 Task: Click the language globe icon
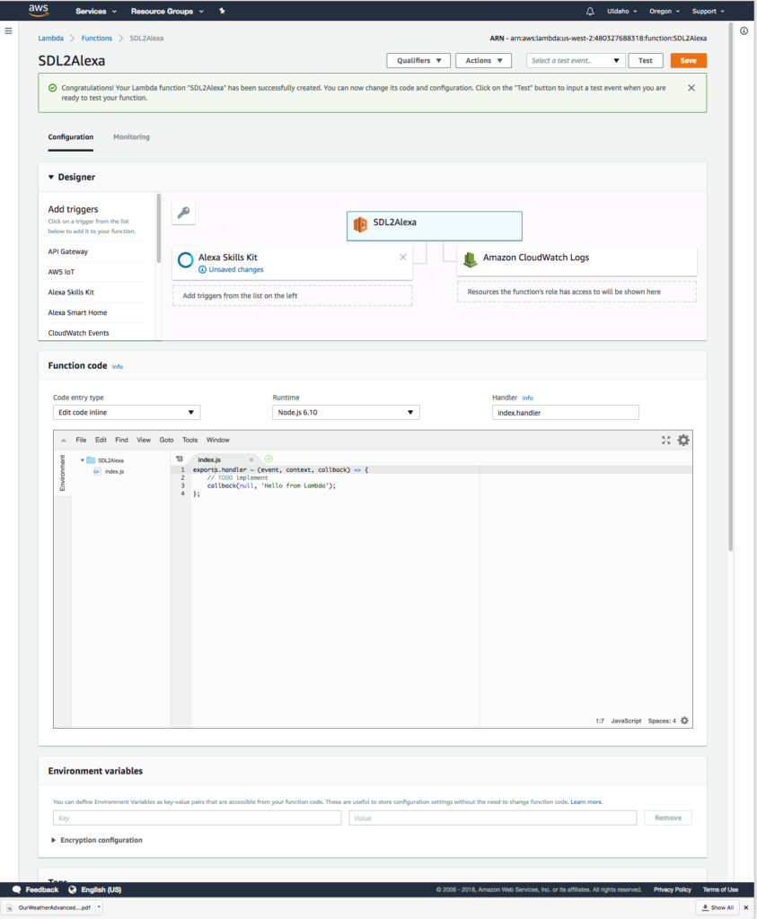(72, 889)
